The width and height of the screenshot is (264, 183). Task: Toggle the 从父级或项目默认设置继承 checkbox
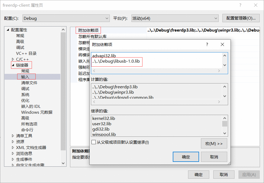coord(94,142)
